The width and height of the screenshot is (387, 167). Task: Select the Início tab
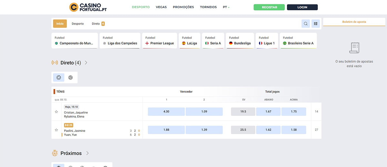(60, 24)
